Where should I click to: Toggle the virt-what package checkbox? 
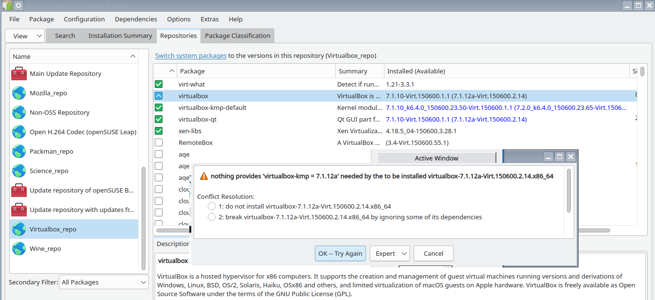[159, 85]
